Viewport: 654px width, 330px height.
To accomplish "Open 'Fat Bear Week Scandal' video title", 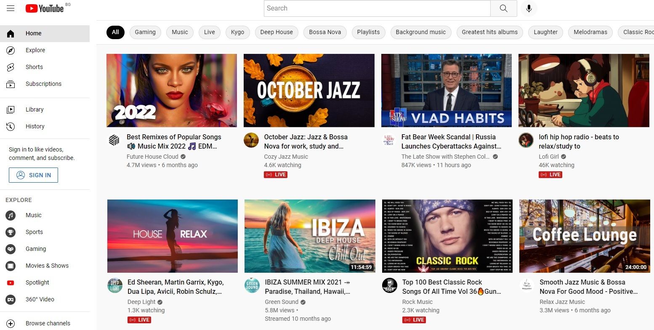I will click(451, 142).
